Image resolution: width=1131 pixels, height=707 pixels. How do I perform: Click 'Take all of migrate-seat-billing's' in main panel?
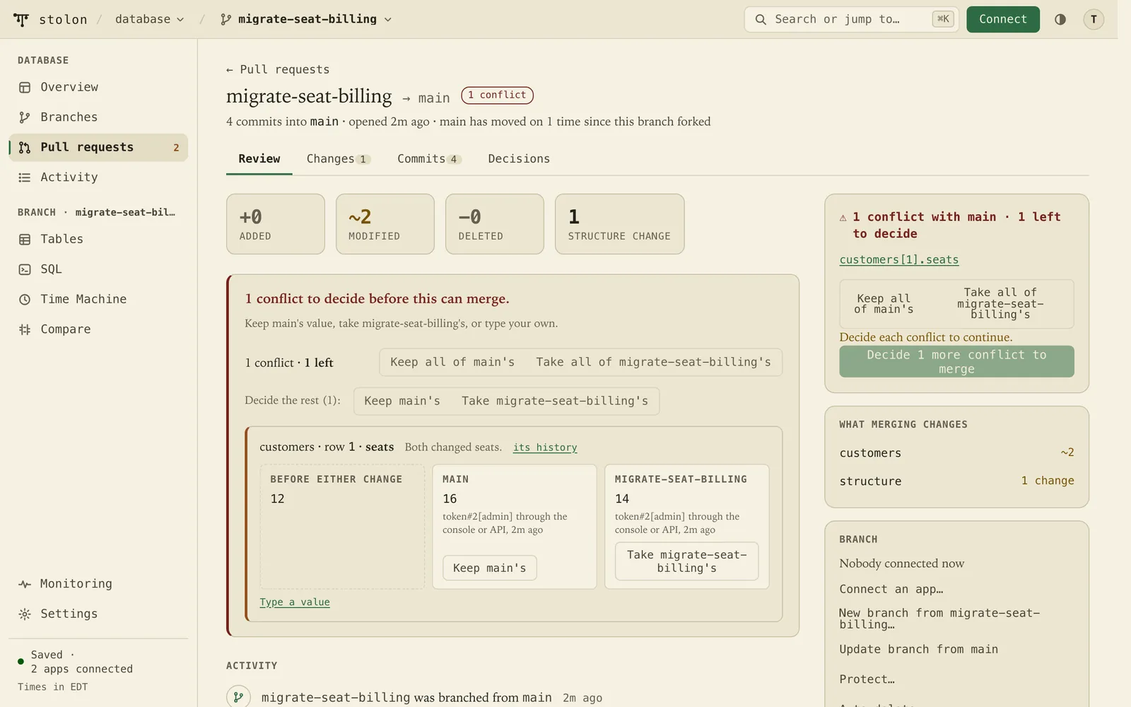(653, 362)
